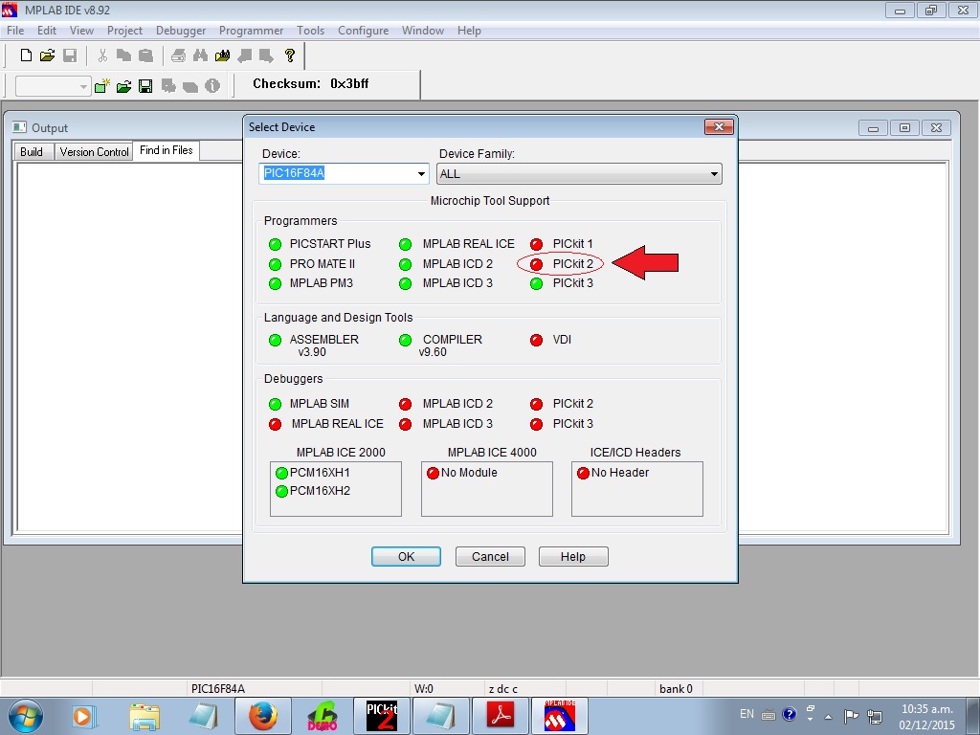This screenshot has height=735, width=980.
Task: Click the New Project toolbar icon
Action: click(x=101, y=85)
